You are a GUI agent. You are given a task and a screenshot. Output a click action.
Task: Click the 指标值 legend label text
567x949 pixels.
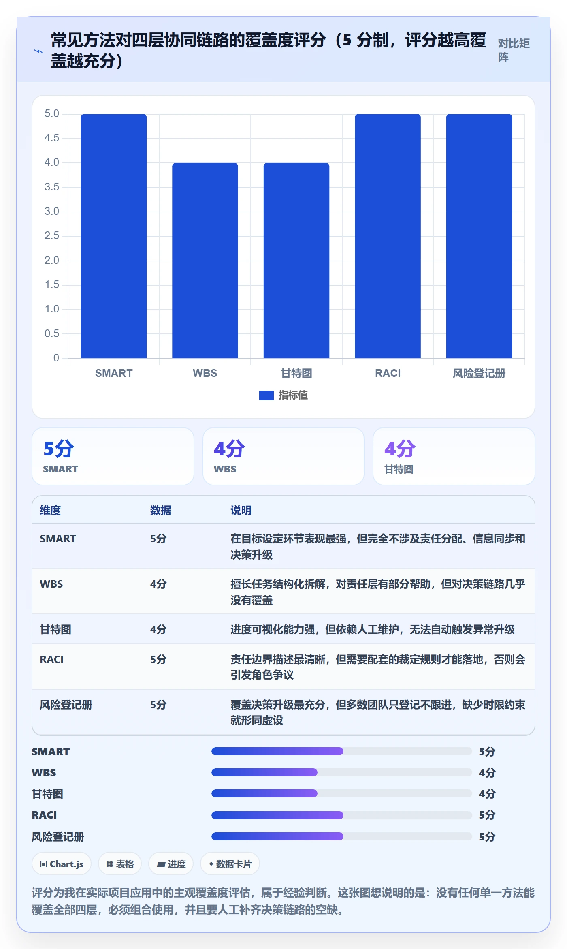pos(293,395)
